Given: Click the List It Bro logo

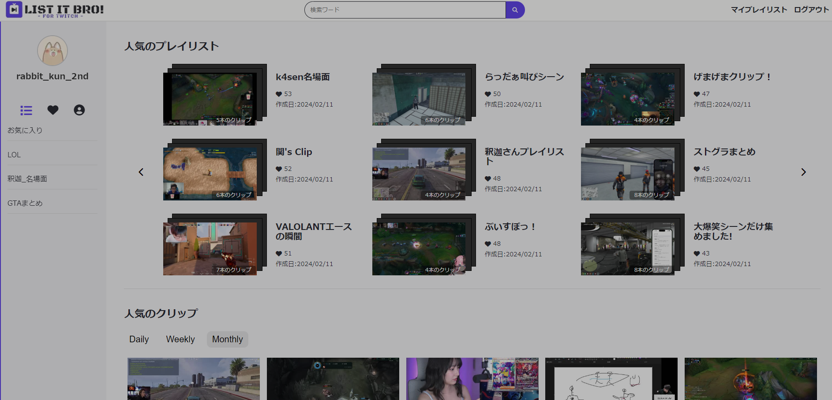Looking at the screenshot, I should click(x=55, y=10).
